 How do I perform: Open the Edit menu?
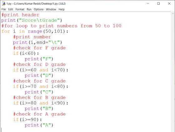coord(11,9)
